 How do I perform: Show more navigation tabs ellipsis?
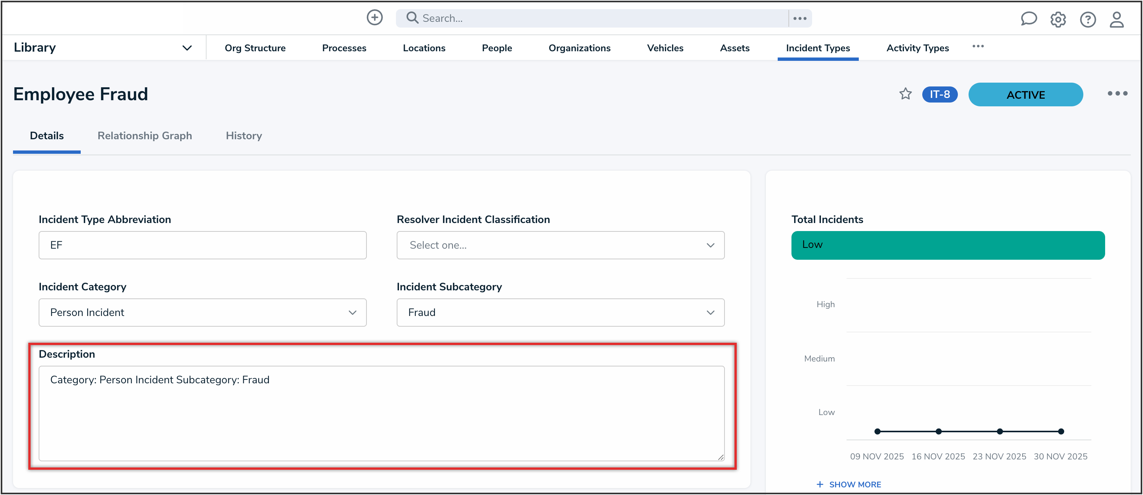click(x=978, y=47)
